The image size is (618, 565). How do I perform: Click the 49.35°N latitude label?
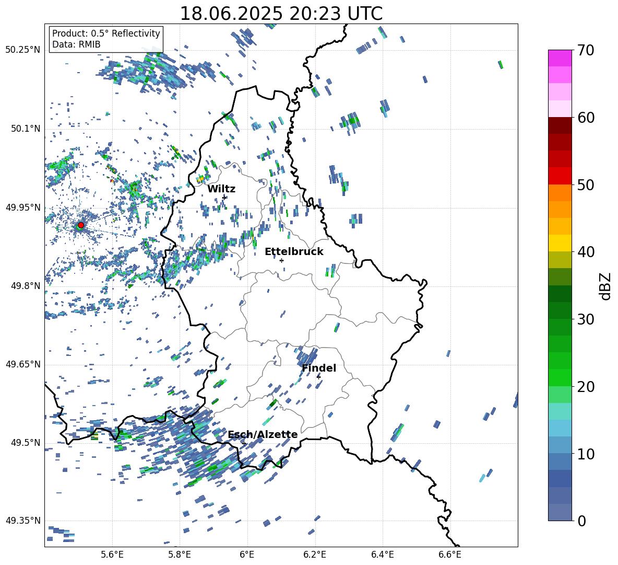23,521
